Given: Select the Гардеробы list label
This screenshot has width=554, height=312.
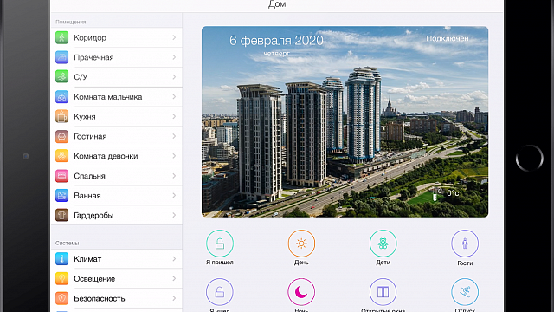Looking at the screenshot, I should click(93, 216).
